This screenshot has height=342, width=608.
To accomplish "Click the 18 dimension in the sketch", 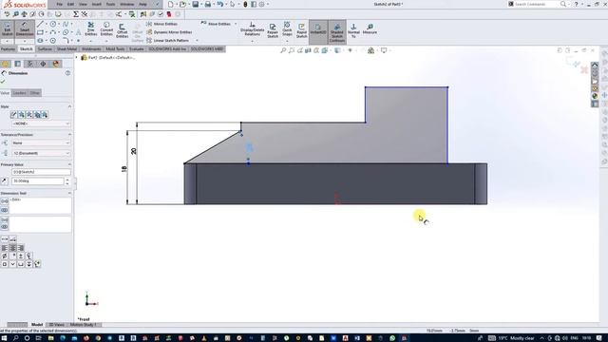I will (124, 169).
